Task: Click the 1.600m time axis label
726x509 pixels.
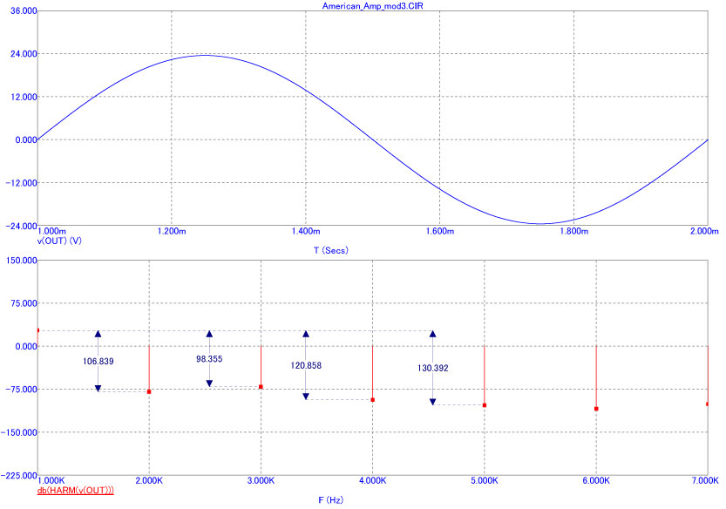Action: coord(440,231)
